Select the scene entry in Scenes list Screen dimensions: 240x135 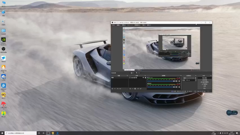[x=120, y=78]
